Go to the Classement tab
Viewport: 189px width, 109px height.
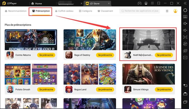coord(105,11)
